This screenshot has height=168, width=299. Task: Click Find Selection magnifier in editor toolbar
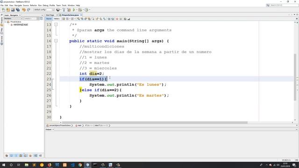[x=78, y=19]
